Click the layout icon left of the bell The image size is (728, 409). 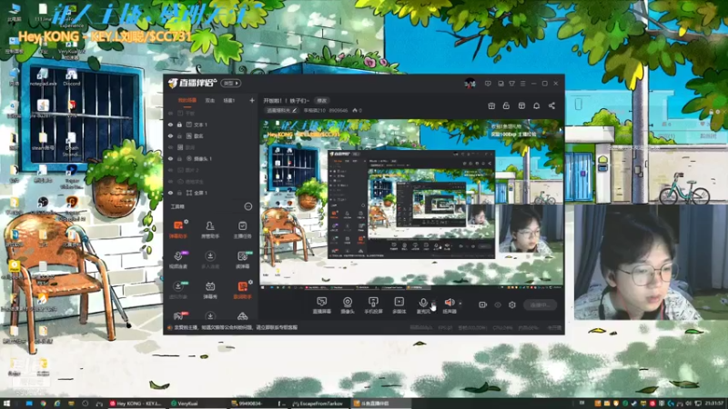click(x=521, y=105)
